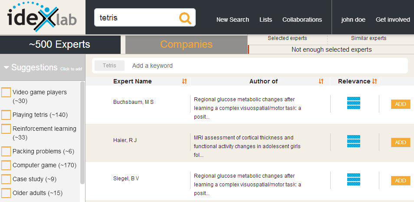This screenshot has width=414, height=202.
Task: Click the suggestions list scrollbar
Action: pyautogui.click(x=82, y=130)
